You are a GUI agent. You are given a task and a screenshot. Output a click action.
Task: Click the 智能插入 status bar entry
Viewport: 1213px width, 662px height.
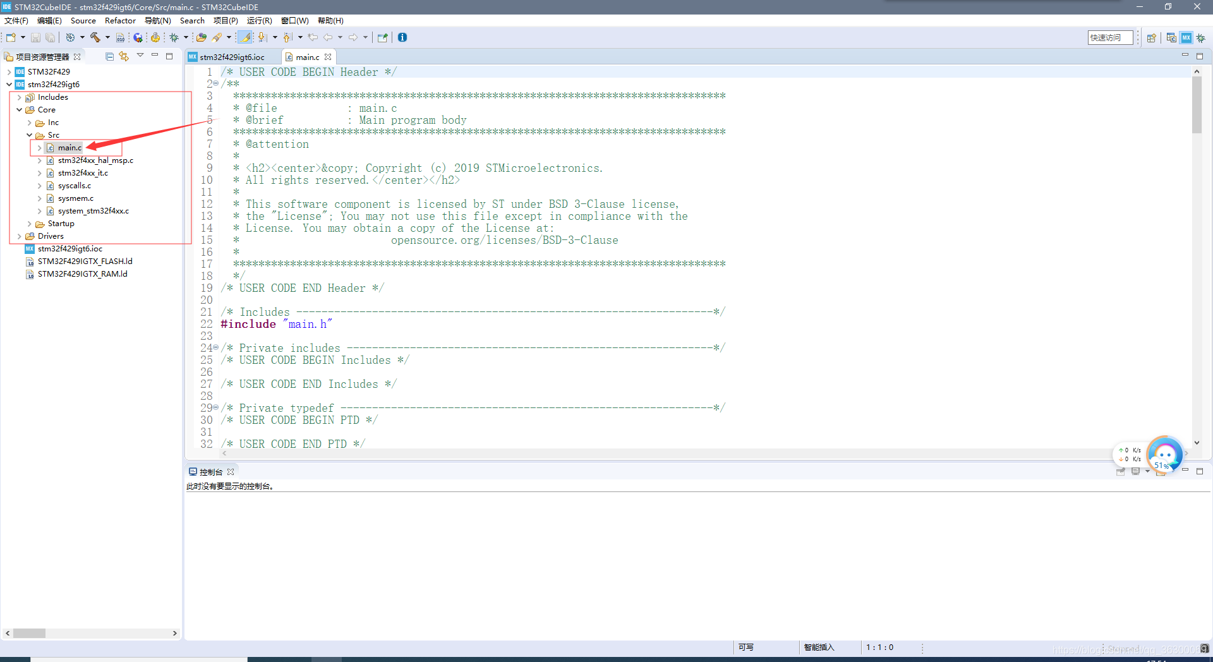(x=819, y=647)
